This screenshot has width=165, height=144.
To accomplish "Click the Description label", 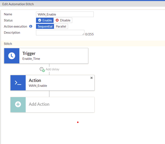I will (12, 33).
